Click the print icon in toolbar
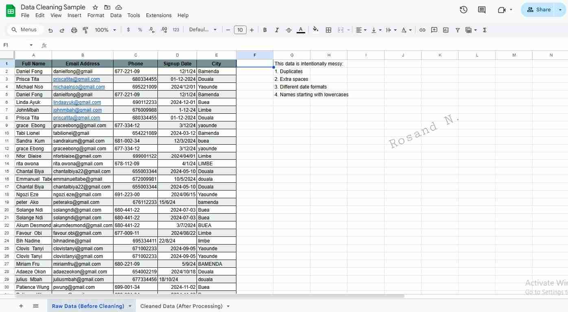The width and height of the screenshot is (568, 312). (x=74, y=30)
